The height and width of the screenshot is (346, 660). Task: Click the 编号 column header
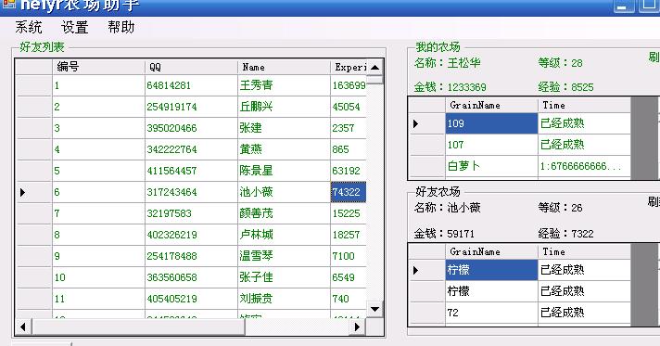coord(98,67)
